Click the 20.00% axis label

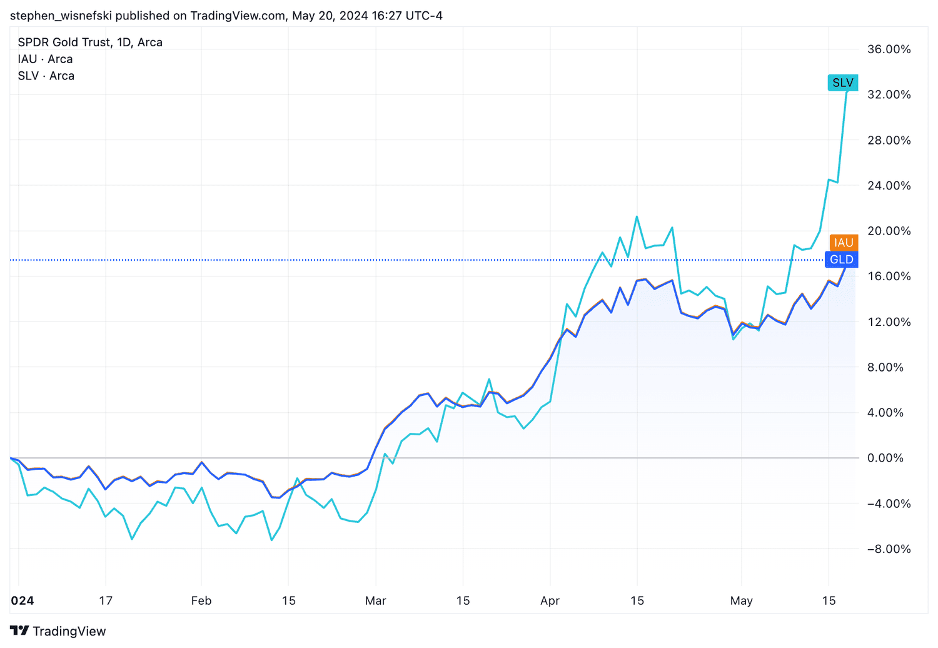(889, 231)
